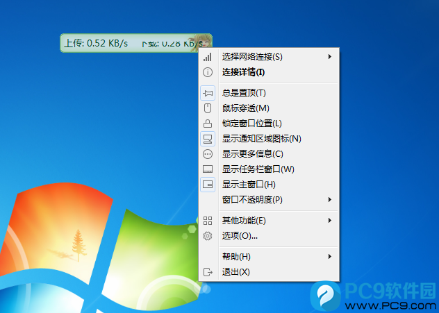The width and height of the screenshot is (439, 313).
Task: Enable 显示任务栏窗口(W) option
Action: coord(269,169)
